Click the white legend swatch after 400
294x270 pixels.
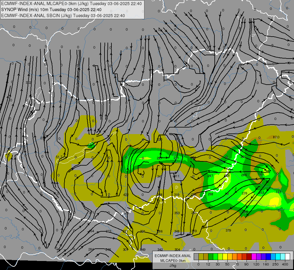pos(288,256)
